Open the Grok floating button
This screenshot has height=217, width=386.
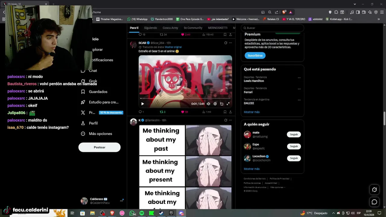coord(375,190)
